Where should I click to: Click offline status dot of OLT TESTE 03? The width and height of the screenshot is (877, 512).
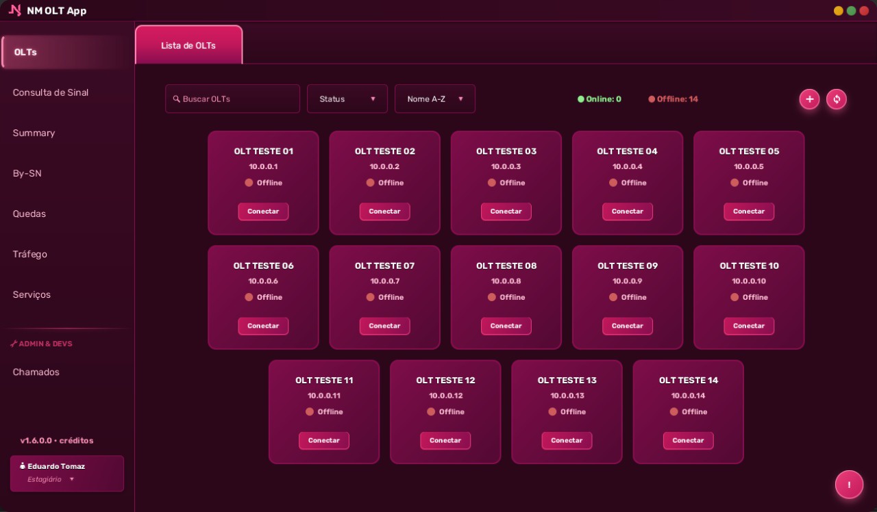[491, 183]
